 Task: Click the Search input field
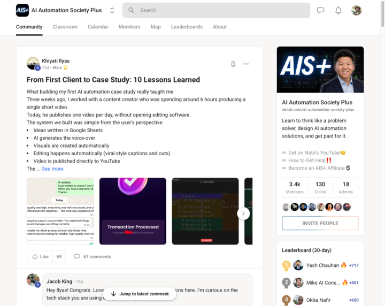point(216,10)
